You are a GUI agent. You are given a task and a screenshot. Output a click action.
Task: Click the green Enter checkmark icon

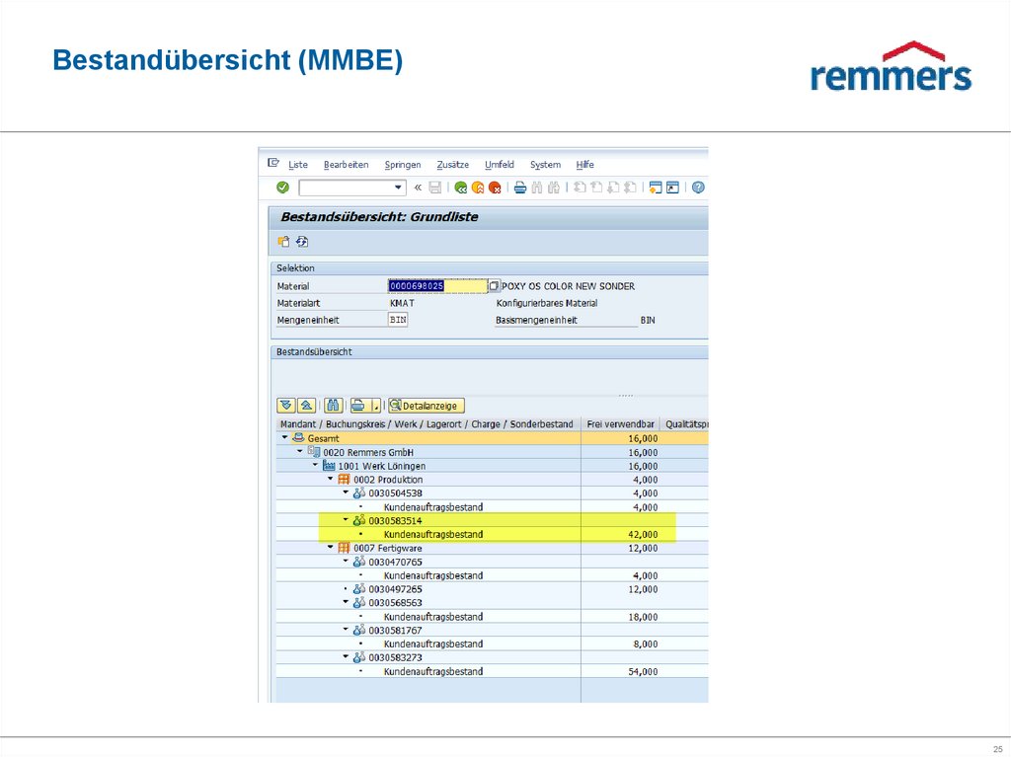tap(281, 188)
